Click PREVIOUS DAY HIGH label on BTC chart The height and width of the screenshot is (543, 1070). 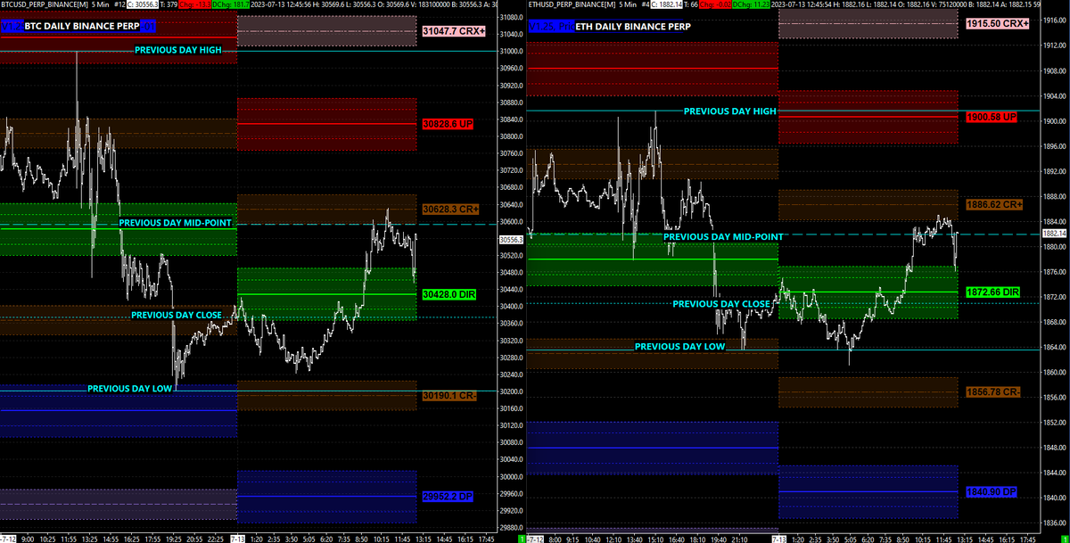click(177, 50)
